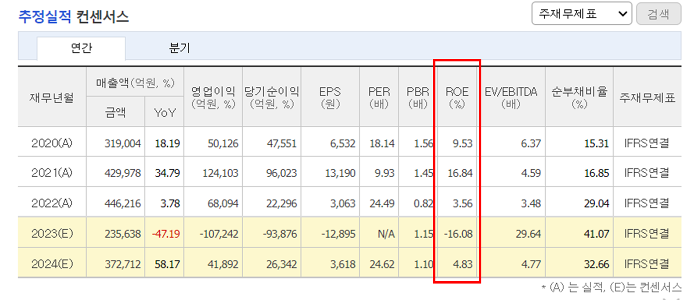Click the 372,712 revenue cell
Image resolution: width=694 pixels, height=300 pixels.
[x=123, y=263]
